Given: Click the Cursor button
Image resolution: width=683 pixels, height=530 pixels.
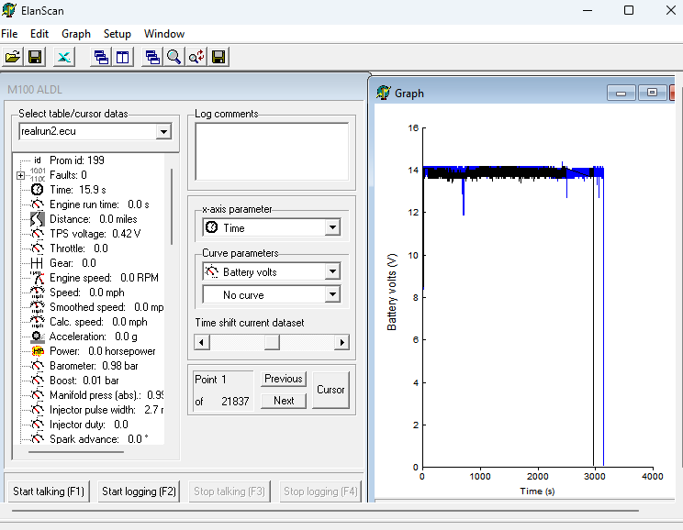Looking at the screenshot, I should (x=330, y=390).
